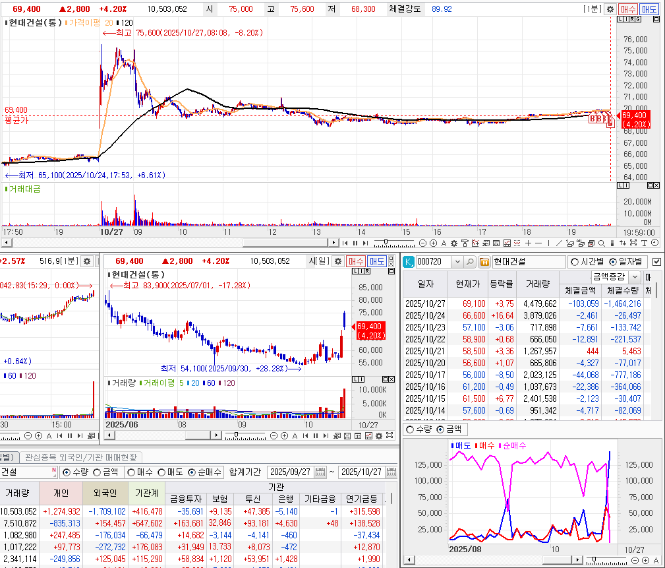Open gear settings next to [1분] label

coord(610,9)
